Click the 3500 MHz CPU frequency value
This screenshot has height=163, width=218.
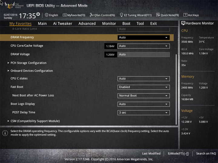click(187, 42)
